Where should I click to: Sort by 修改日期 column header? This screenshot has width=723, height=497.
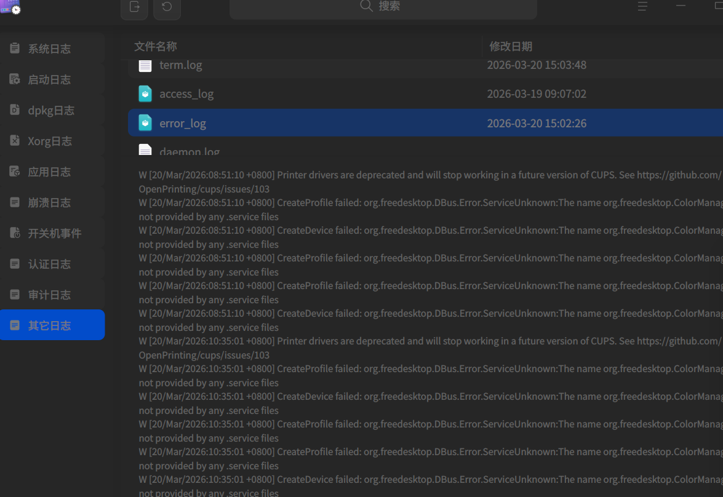pos(602,46)
